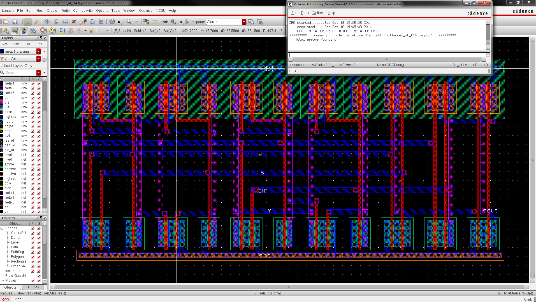Click the Align tool icon
Image resolution: width=536 pixels, height=302 pixels.
point(101,22)
